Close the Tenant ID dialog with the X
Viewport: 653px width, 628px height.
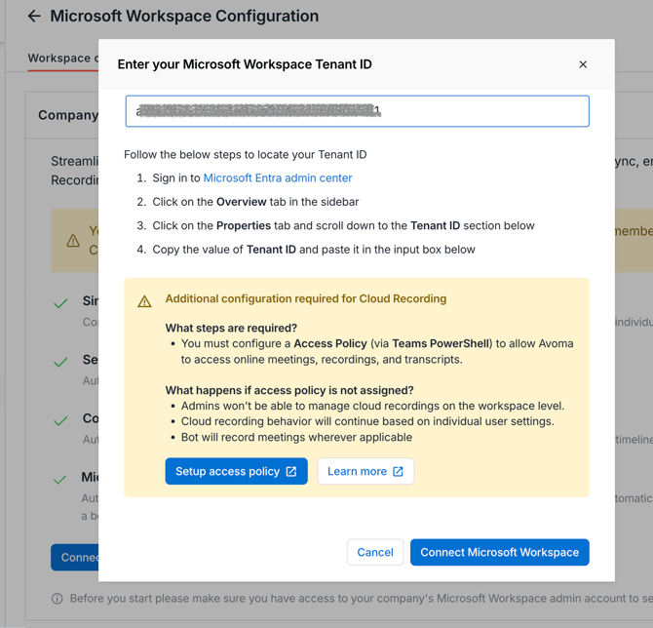click(x=583, y=64)
